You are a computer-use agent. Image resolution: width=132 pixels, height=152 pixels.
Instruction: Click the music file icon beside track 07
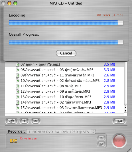(18, 64)
